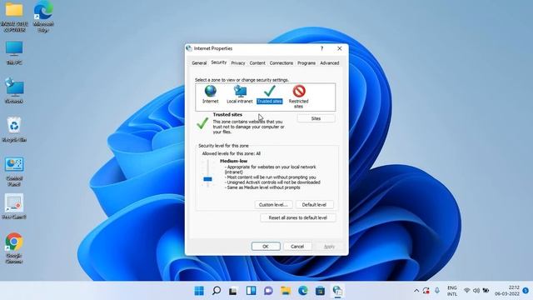Screen dimensions: 533x300
Task: Open the Recycle Bin desktop icon
Action: pos(14,129)
